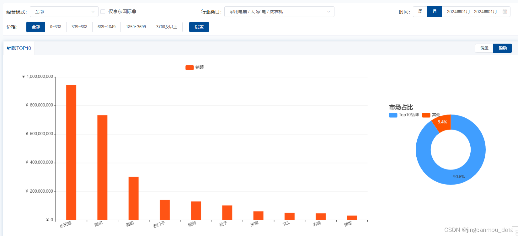Click the ¥ 1,000,000,000 axis label

(x=38, y=77)
